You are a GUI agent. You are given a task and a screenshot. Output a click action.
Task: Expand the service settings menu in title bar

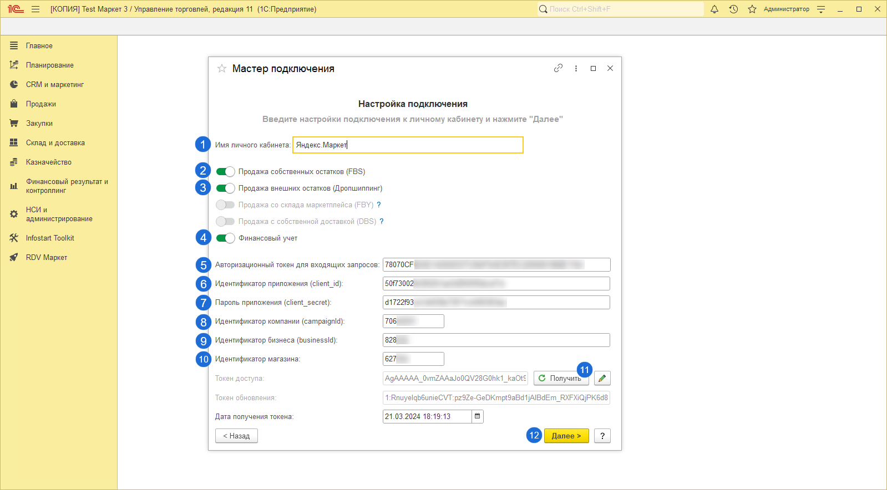(x=821, y=9)
